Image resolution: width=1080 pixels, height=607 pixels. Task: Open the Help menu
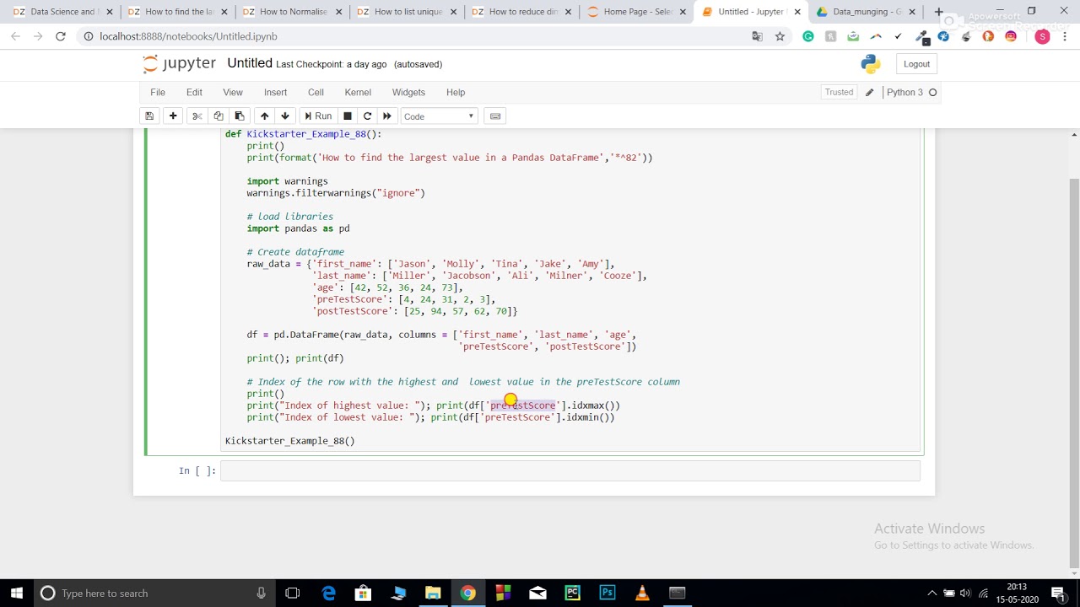pos(456,92)
